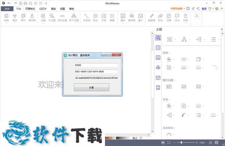Open the 形状 shape style dropdown
The height and width of the screenshot is (146, 225).
[185, 59]
